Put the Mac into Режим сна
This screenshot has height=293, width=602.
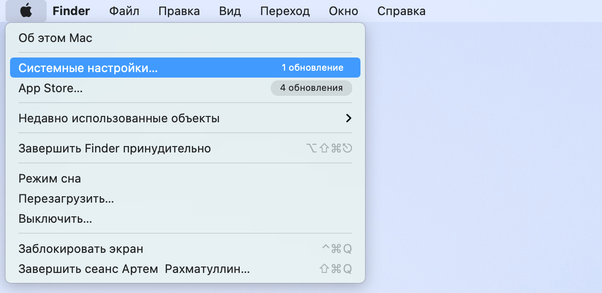[49, 178]
